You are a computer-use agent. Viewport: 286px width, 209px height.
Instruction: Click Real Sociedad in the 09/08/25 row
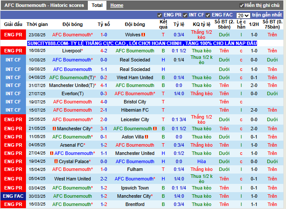tap(135, 69)
